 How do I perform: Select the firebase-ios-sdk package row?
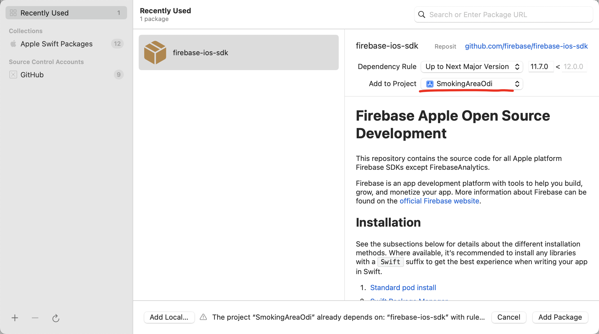238,52
